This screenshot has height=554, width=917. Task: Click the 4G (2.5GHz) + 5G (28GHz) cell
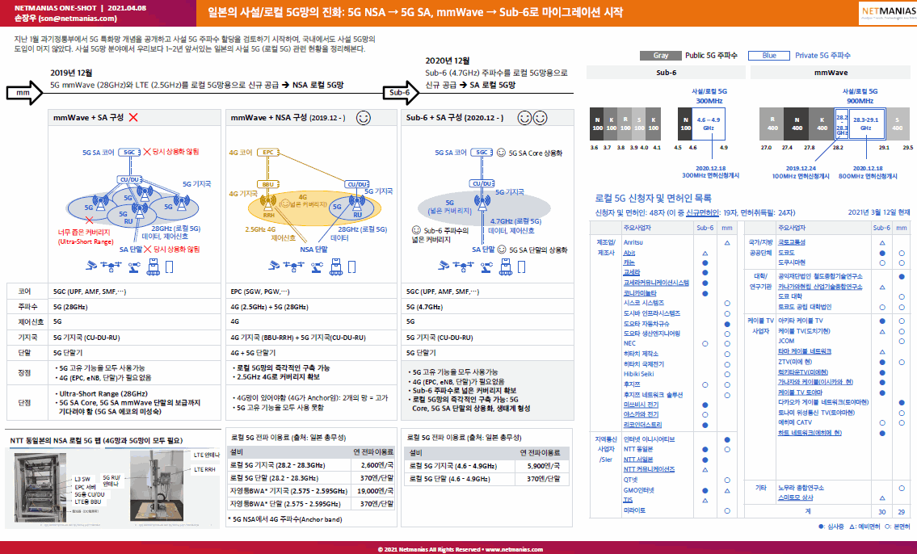[x=313, y=307]
